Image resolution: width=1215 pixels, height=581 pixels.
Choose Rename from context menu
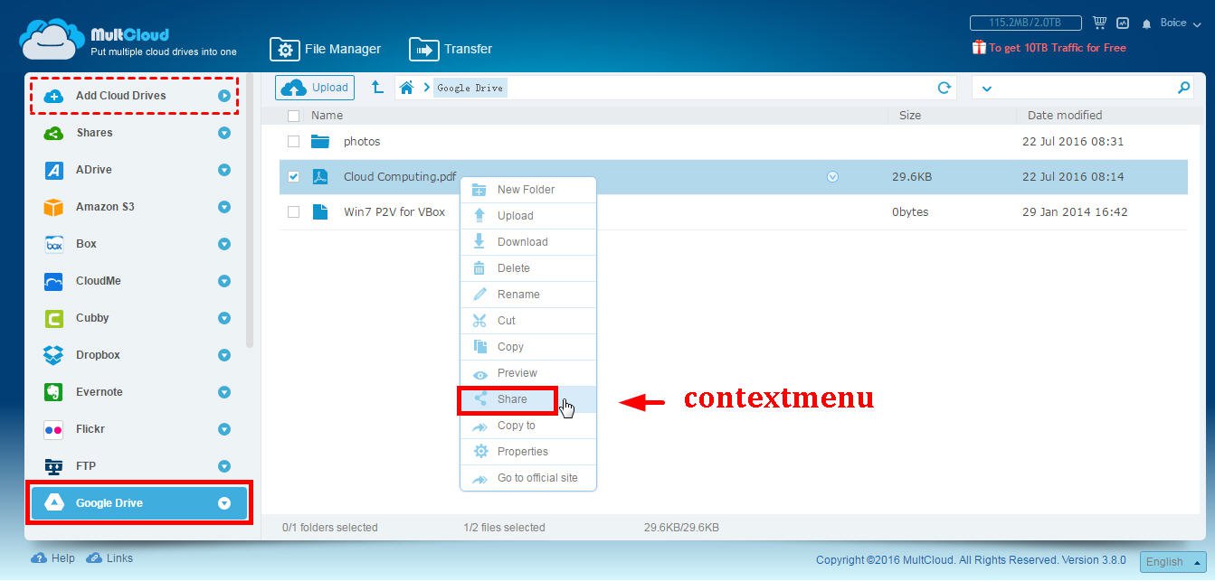tap(528, 295)
